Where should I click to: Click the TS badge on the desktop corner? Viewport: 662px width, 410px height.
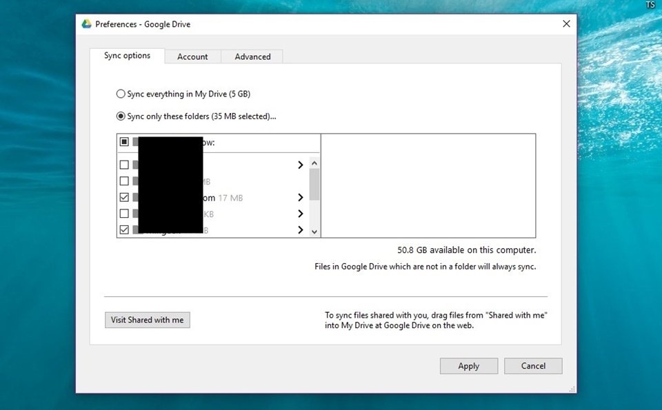(x=650, y=5)
